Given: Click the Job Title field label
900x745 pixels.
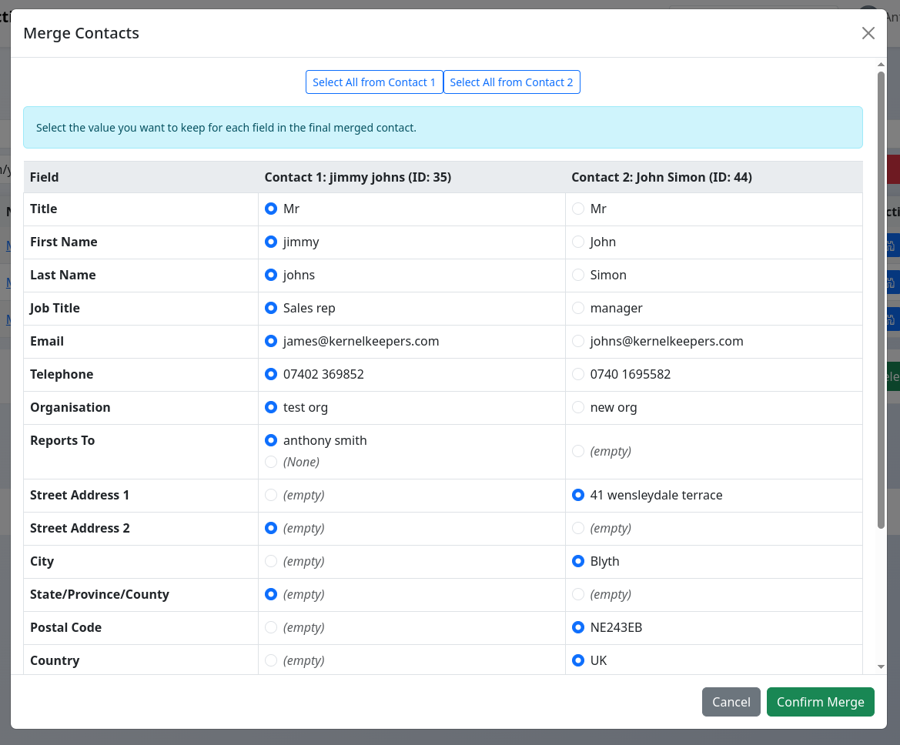Looking at the screenshot, I should coord(55,308).
